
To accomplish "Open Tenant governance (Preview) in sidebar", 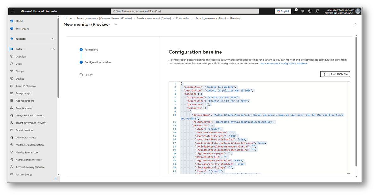I will [31, 123].
